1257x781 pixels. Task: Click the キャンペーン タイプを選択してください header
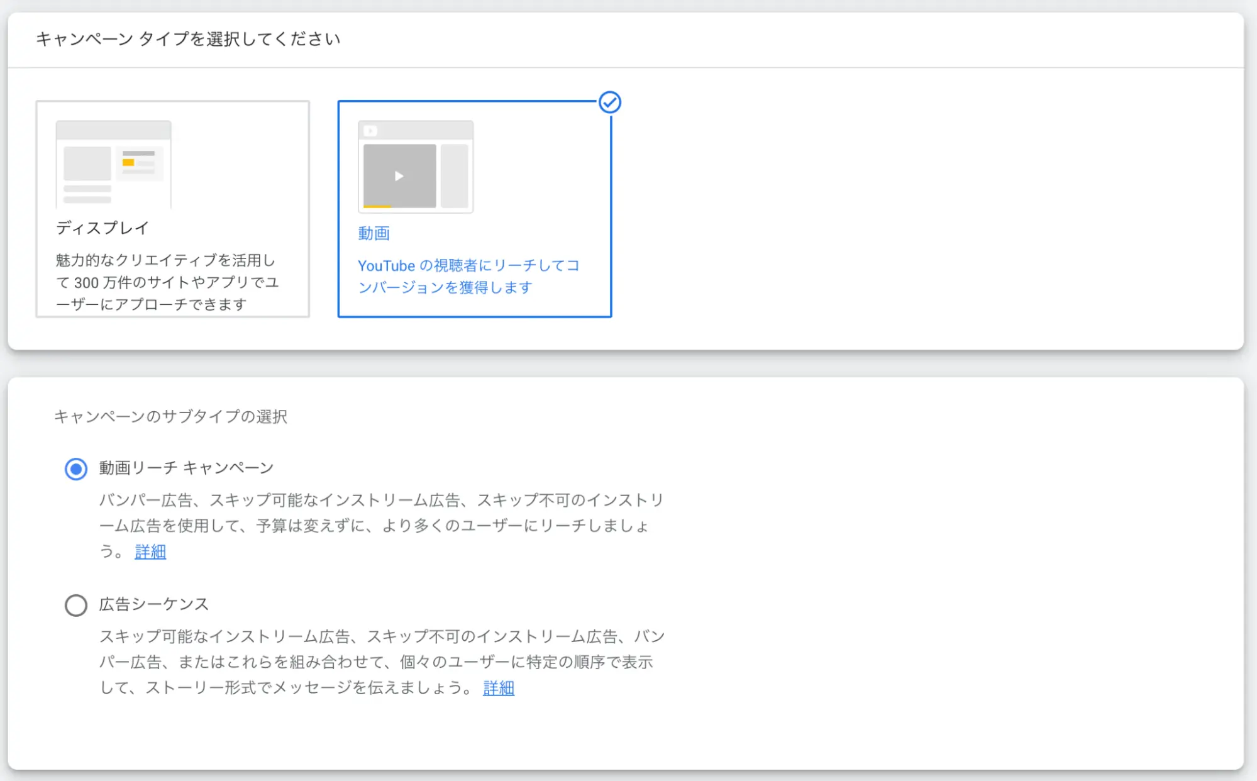click(x=188, y=39)
